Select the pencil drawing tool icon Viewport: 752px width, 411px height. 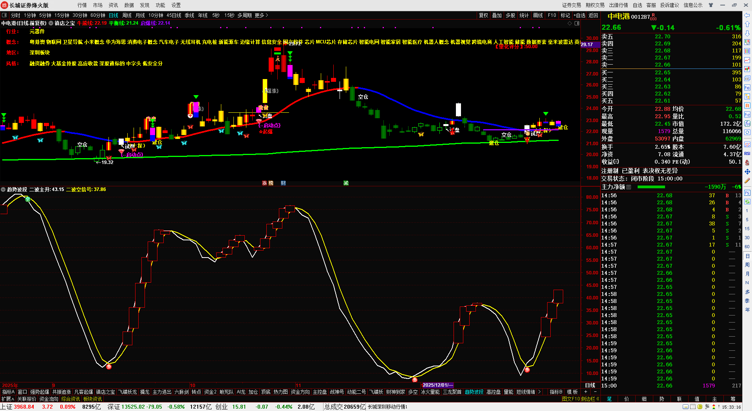747,181
